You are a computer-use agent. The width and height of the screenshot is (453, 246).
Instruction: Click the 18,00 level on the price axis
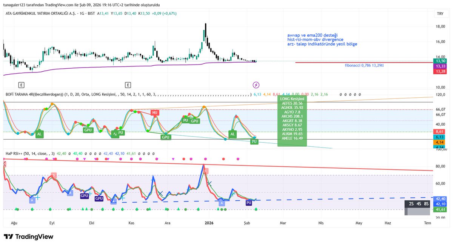click(x=440, y=26)
